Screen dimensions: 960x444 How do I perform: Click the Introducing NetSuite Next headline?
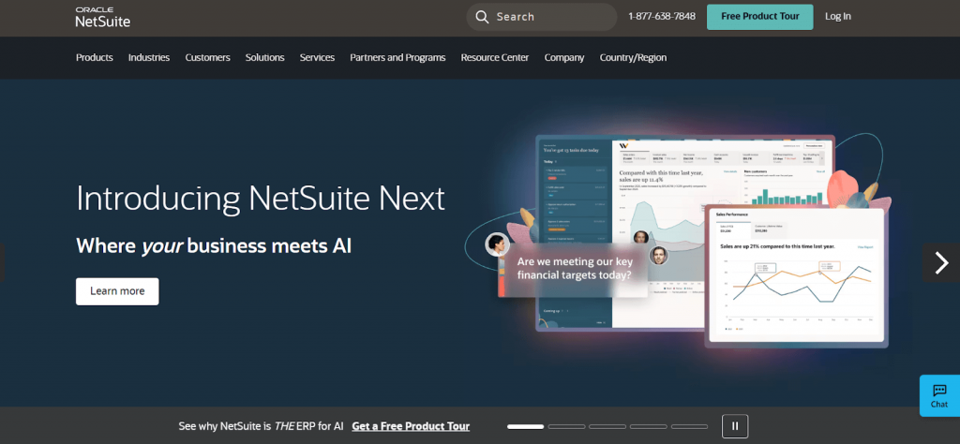[x=261, y=199]
